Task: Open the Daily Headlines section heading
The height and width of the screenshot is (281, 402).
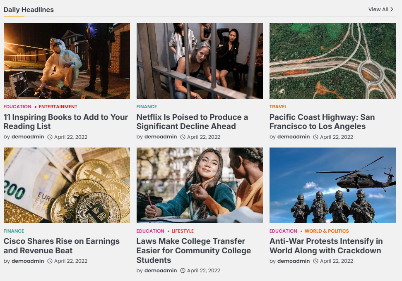Action: 29,10
